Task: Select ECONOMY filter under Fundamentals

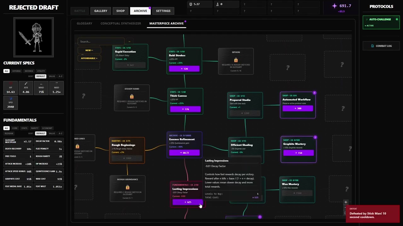Action: (x=47, y=128)
